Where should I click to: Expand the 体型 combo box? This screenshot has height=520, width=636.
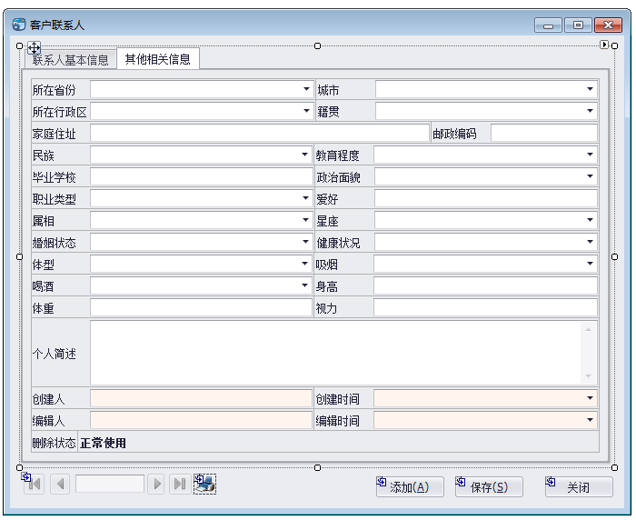[304, 264]
